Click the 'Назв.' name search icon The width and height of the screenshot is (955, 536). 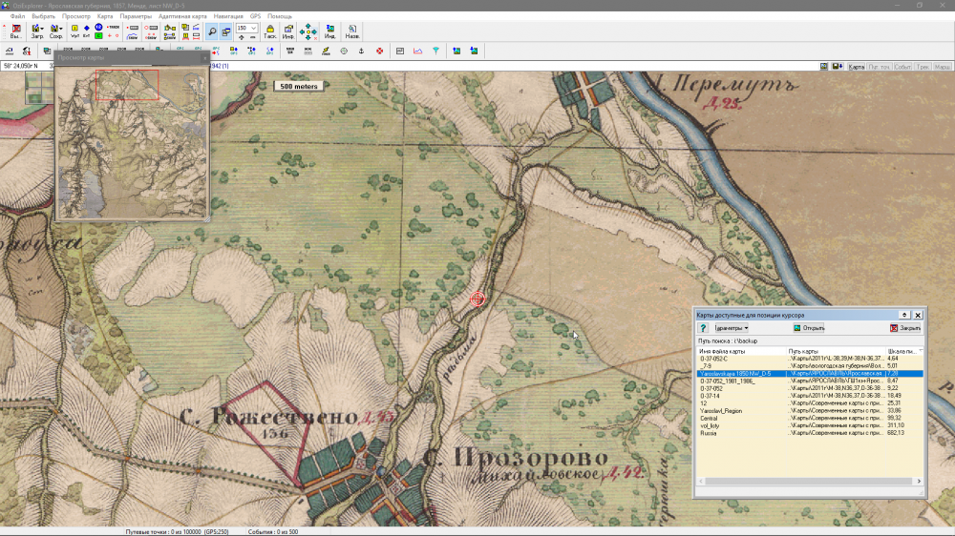pyautogui.click(x=352, y=31)
